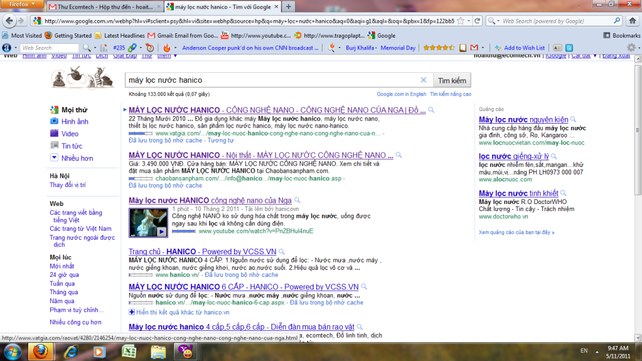Open the Hình ảnh camera icon in sidebar
The height and width of the screenshot is (361, 642).
pos(54,121)
